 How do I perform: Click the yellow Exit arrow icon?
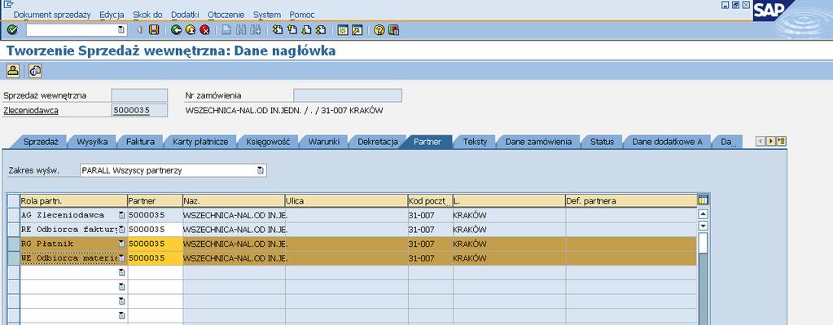pyautogui.click(x=191, y=30)
